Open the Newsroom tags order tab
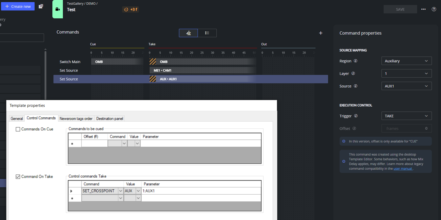441x220 pixels. click(x=76, y=119)
